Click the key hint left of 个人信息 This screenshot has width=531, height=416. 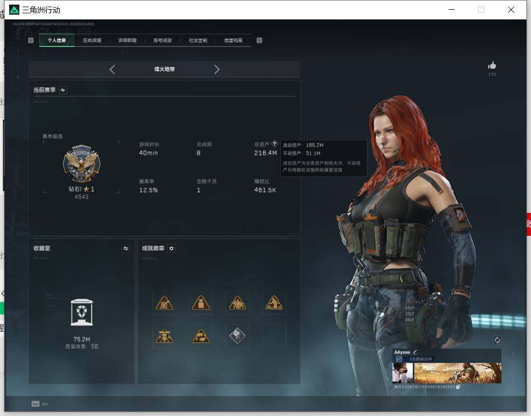coord(31,40)
